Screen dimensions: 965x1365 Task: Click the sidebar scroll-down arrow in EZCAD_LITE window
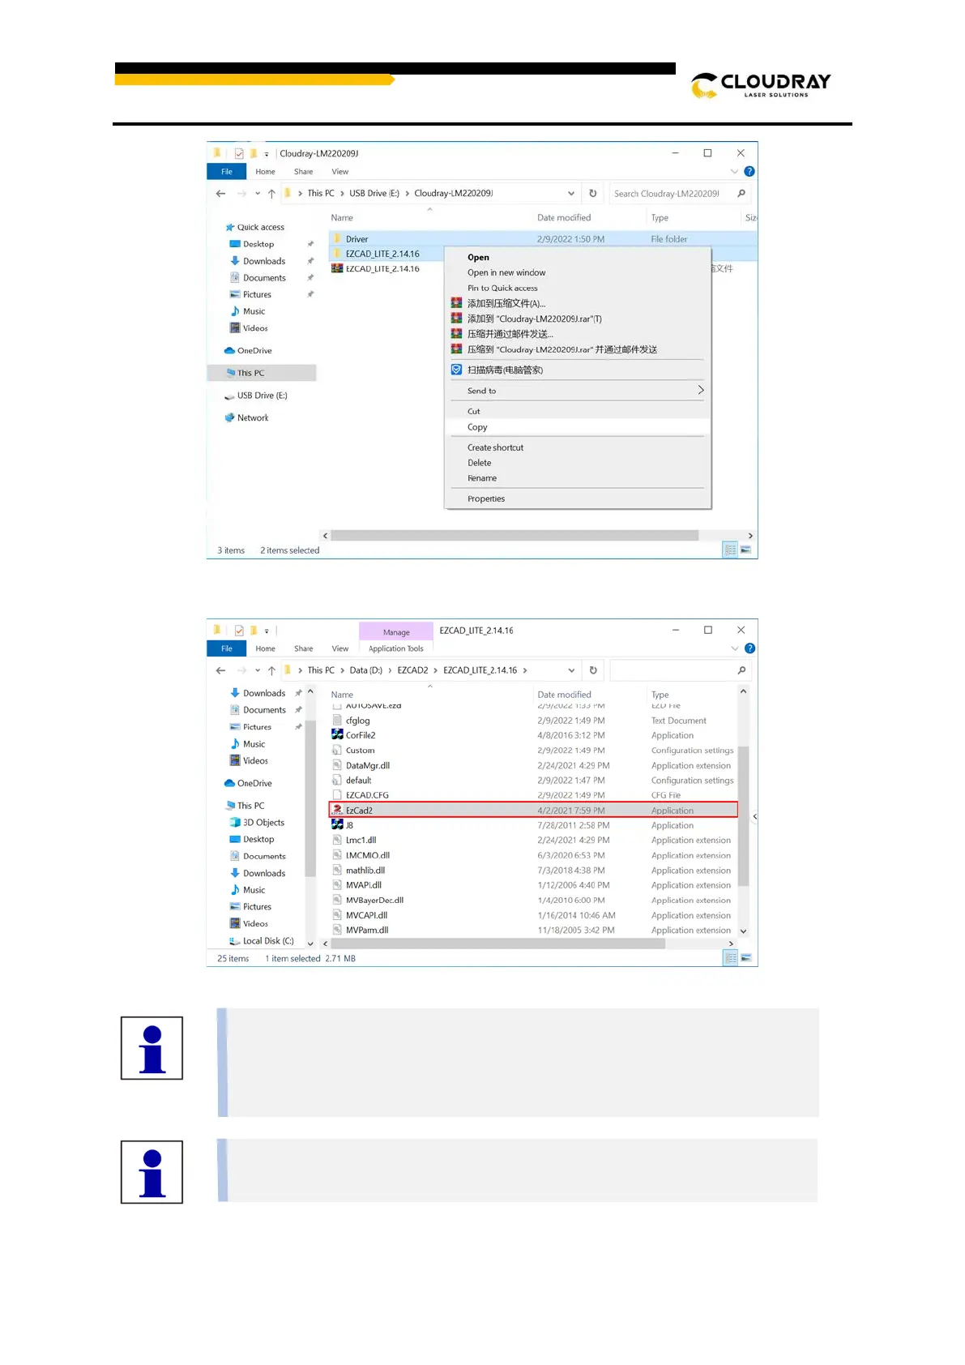pyautogui.click(x=310, y=944)
